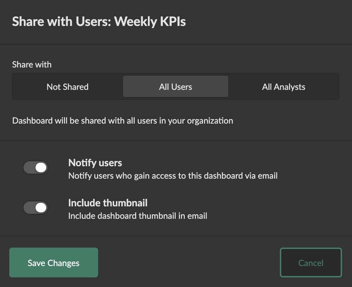Toggle the Notify users switch
352x287 pixels.
coord(36,168)
